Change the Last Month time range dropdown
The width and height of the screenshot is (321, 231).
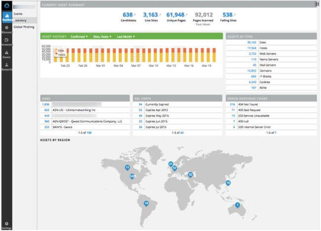tap(126, 37)
